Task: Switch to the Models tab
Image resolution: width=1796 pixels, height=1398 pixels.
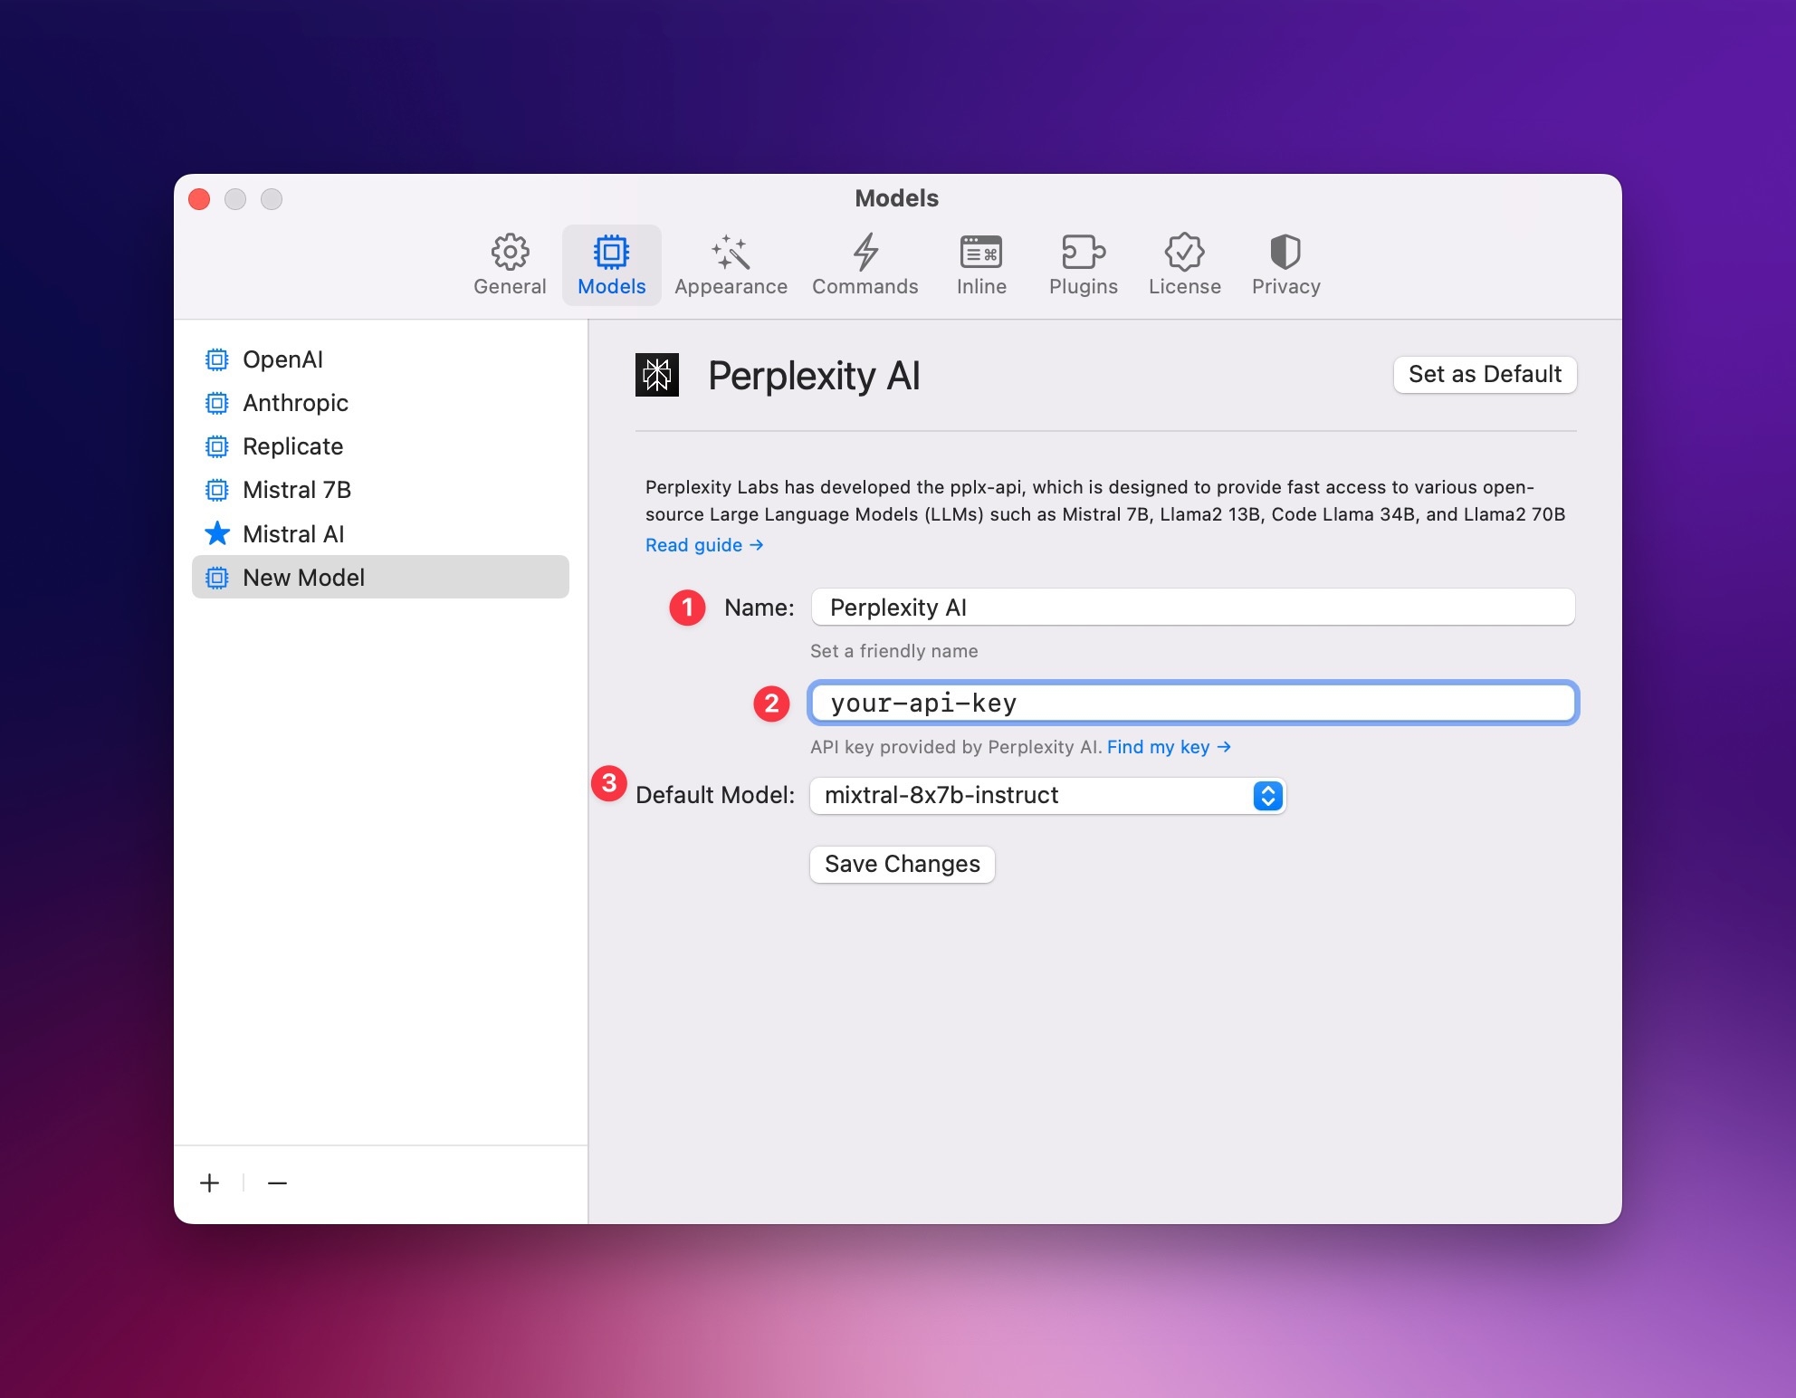Action: (x=611, y=264)
